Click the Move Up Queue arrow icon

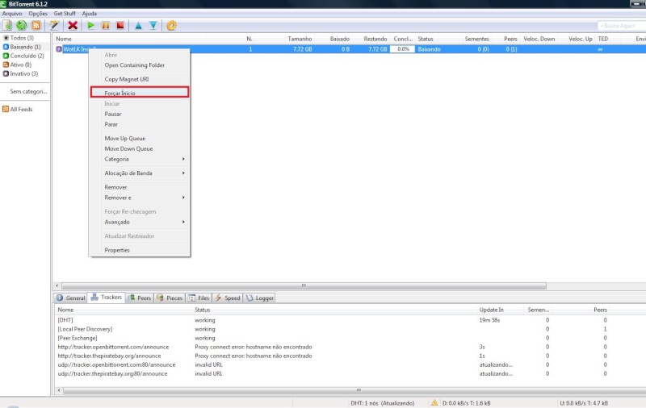[x=138, y=26]
